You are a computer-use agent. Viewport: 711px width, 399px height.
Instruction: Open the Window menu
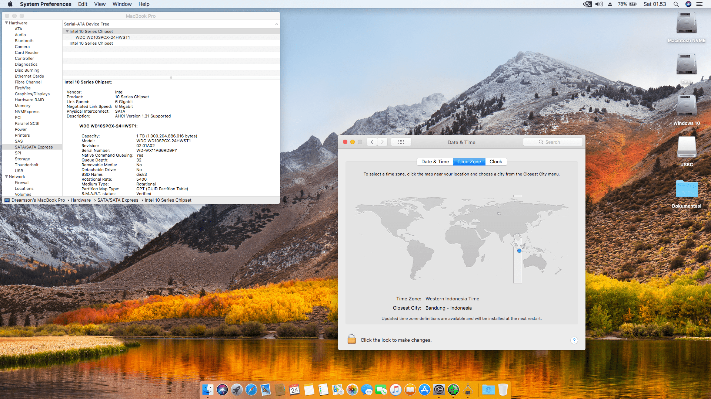122,4
